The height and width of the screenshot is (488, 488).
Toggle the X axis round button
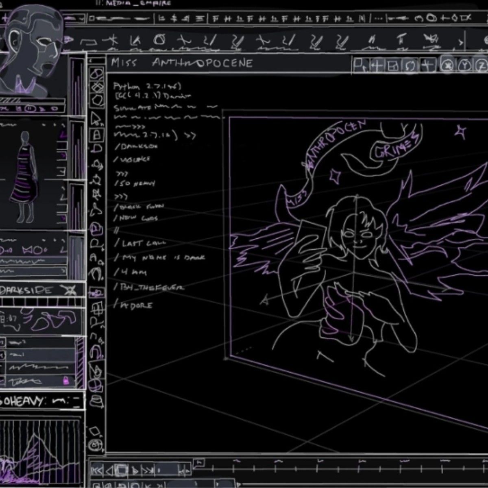point(448,65)
